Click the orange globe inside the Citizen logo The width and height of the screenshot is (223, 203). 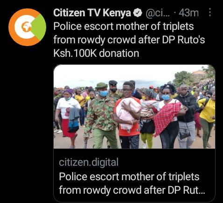pyautogui.click(x=25, y=27)
